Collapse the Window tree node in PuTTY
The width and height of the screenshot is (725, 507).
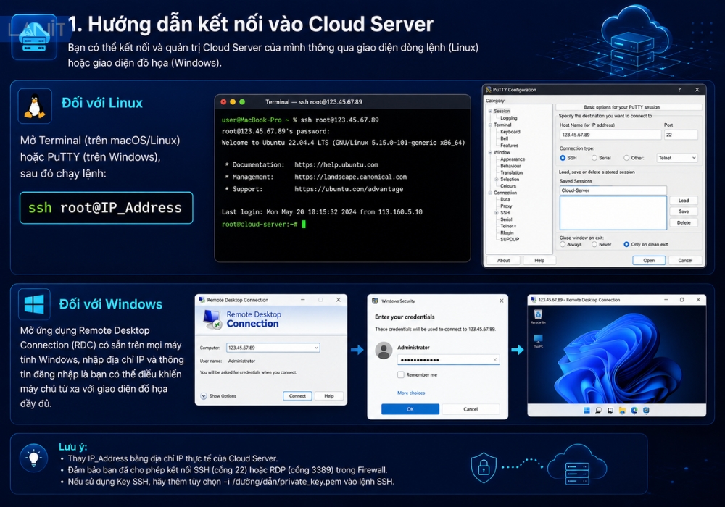coord(490,152)
